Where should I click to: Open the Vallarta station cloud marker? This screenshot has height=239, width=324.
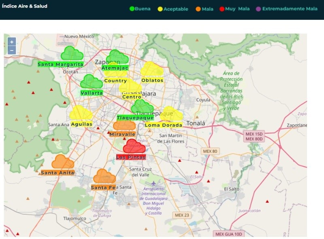click(91, 82)
